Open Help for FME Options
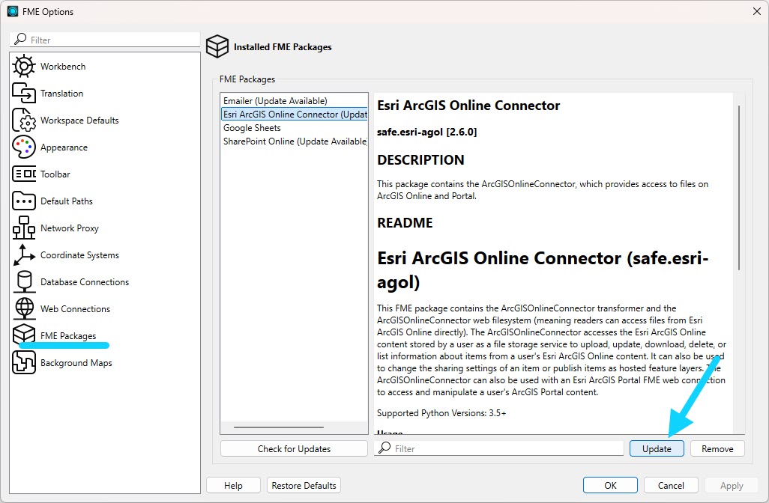Screen dimensions: 769x503 point(233,485)
